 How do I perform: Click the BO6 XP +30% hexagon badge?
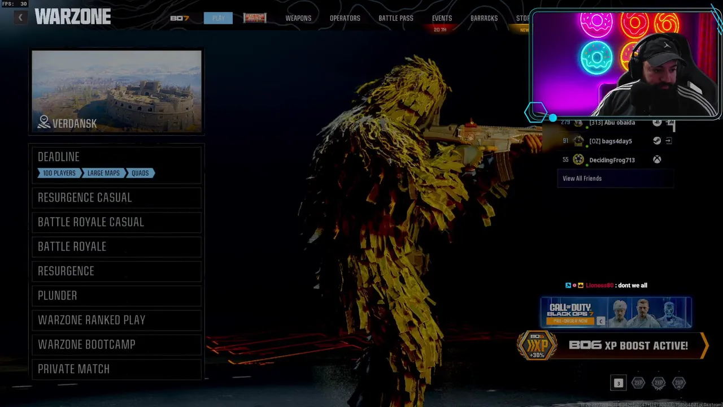pyautogui.click(x=537, y=345)
